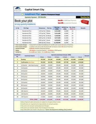The height and width of the screenshot is (124, 96).
Task: Click the black Residential label
Action: pyautogui.click(x=83, y=17)
